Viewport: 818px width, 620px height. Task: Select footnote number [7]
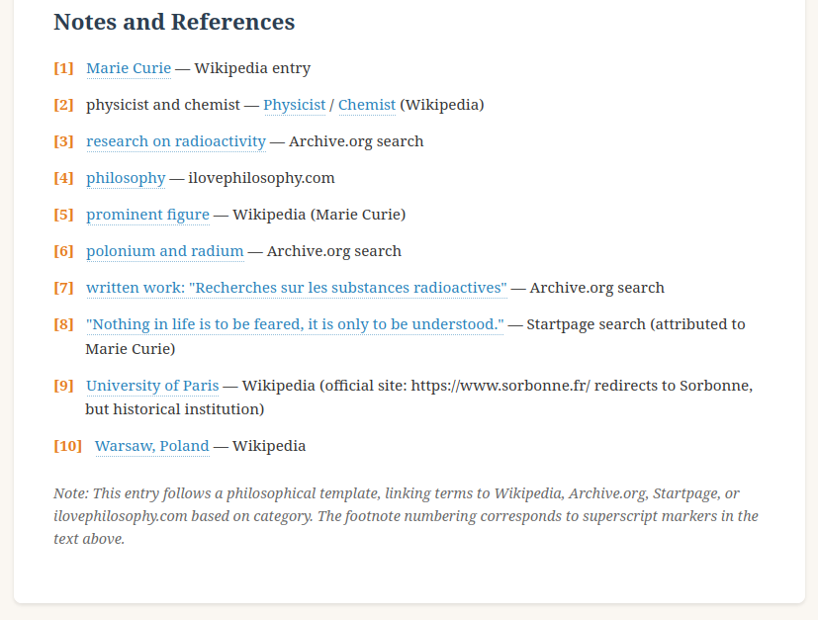tap(63, 288)
